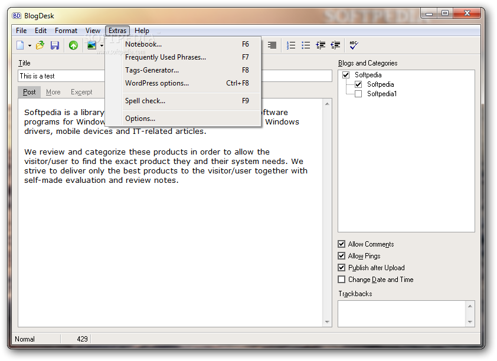Open the View menu
Screen dimensions: 497x361
93,31
